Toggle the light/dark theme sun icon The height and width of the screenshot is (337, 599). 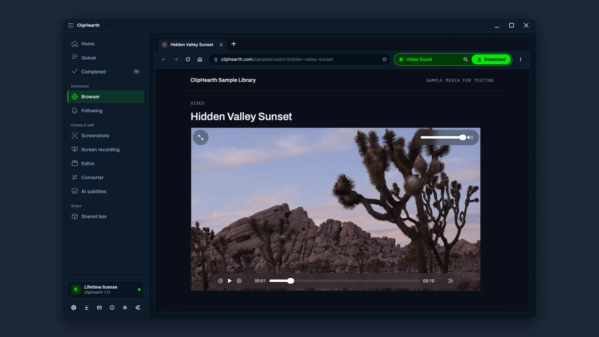point(125,308)
